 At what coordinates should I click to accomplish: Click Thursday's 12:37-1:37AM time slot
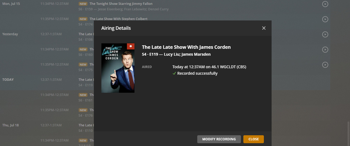click(x=51, y=125)
